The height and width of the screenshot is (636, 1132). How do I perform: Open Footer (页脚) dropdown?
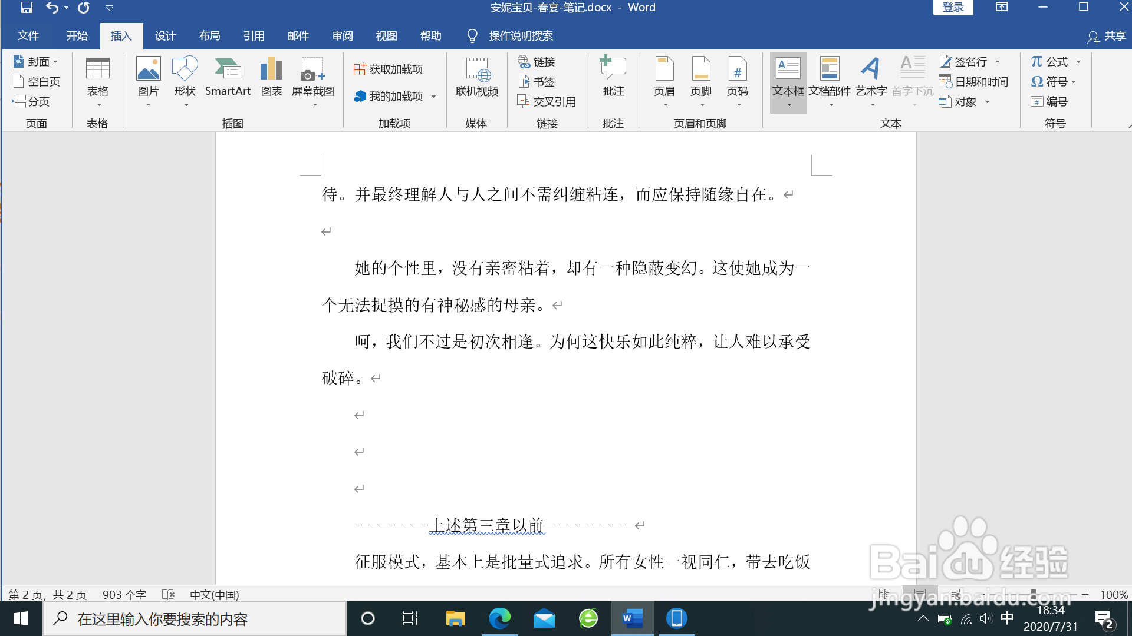(x=701, y=82)
